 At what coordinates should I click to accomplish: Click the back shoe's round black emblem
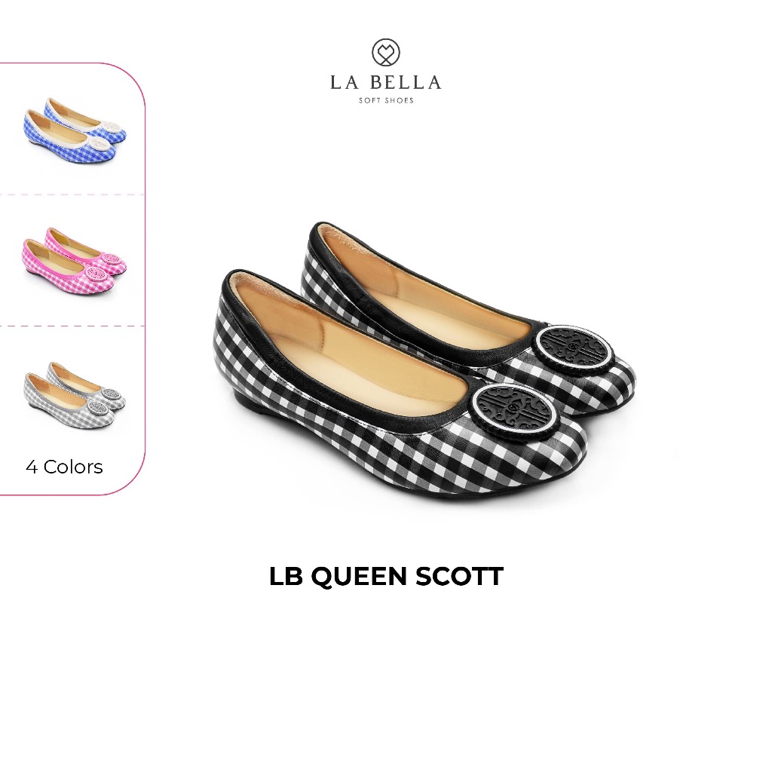(x=574, y=350)
